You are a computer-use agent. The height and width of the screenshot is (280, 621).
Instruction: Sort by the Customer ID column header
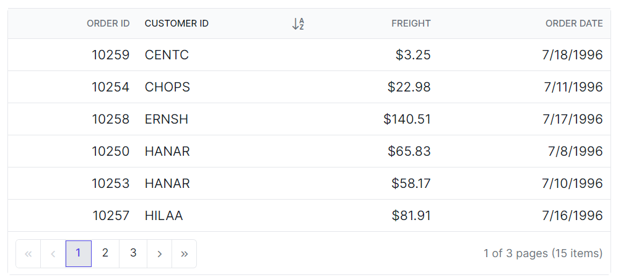(176, 23)
